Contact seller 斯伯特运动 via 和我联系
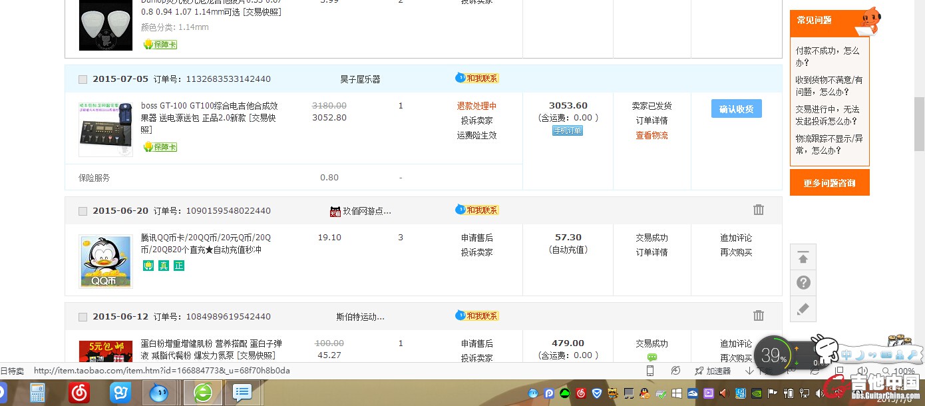Viewport: 925px width, 406px height. coord(476,315)
